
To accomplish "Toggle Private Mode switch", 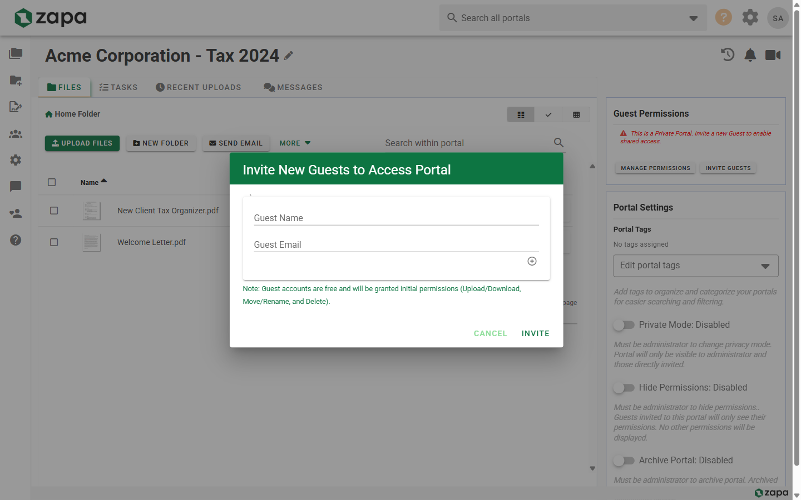I will (624, 324).
